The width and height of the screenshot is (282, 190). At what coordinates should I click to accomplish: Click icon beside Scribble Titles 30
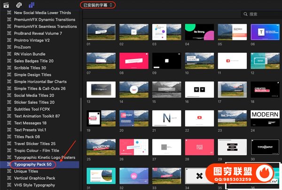(10, 67)
